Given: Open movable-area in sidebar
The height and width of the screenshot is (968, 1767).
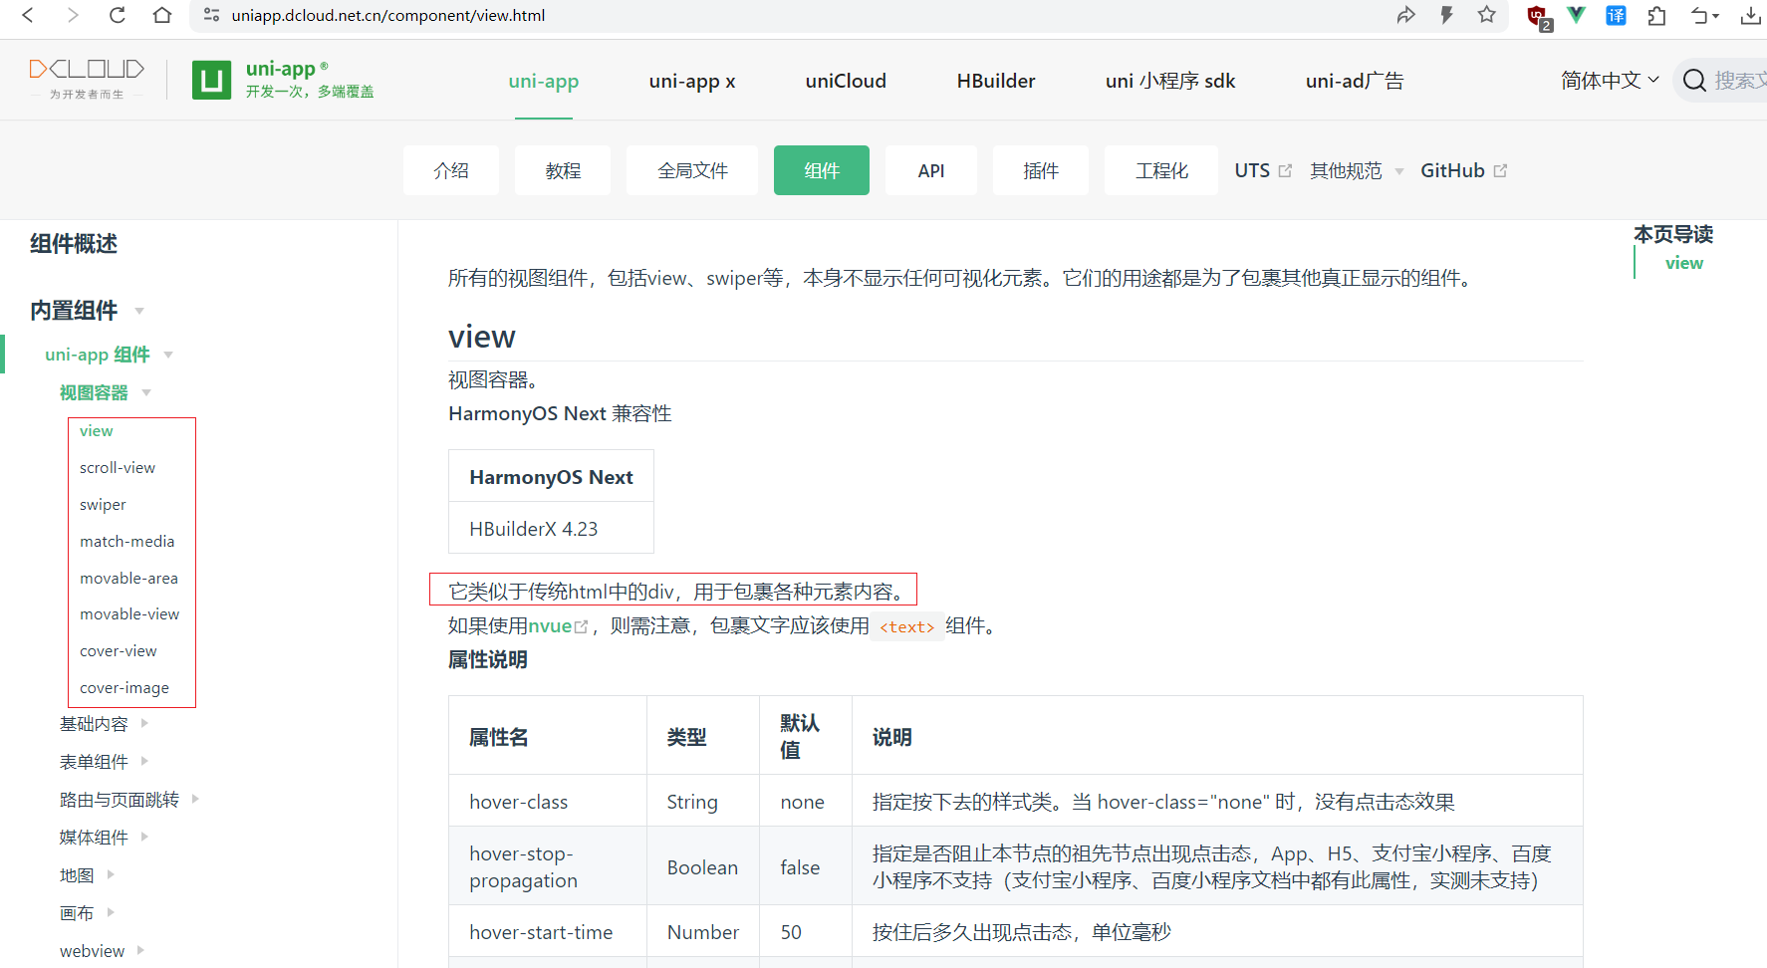Looking at the screenshot, I should pyautogui.click(x=129, y=579).
